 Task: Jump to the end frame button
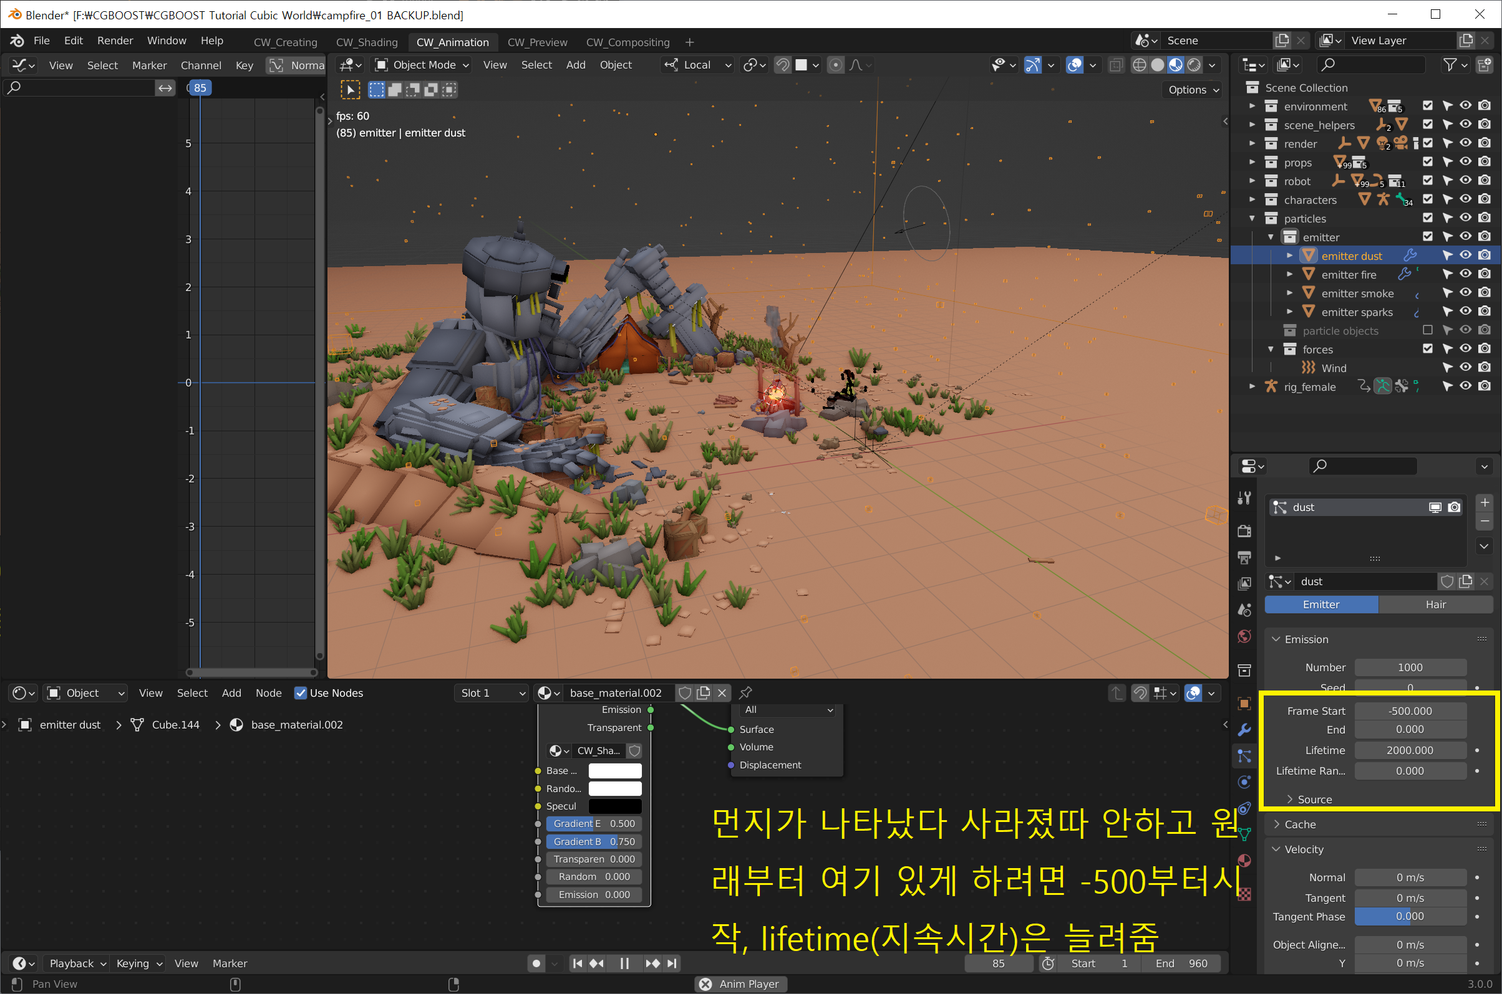(x=672, y=963)
